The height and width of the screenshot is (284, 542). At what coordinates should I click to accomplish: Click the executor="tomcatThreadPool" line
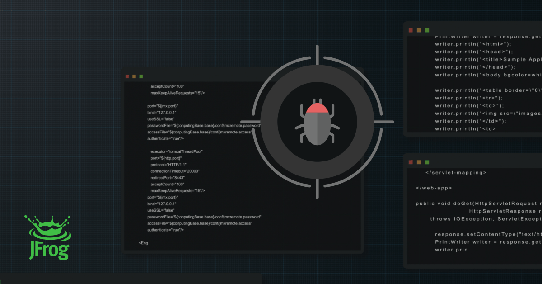(x=177, y=151)
